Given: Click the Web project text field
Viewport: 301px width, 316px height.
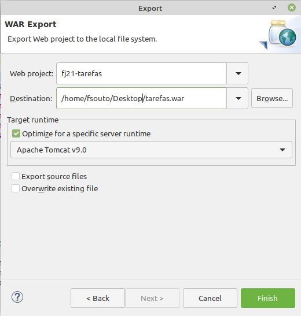Looking at the screenshot, I should click(141, 73).
